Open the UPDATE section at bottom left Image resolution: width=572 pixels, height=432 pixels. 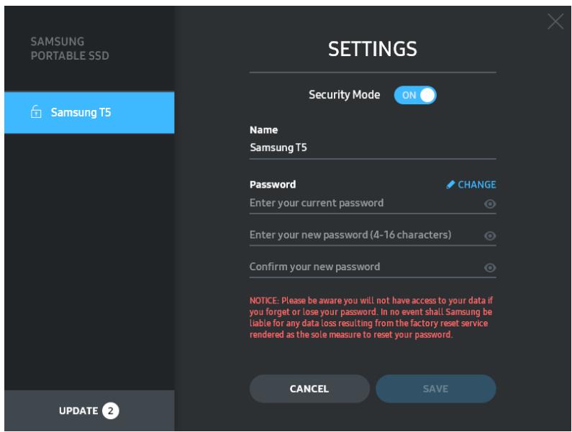86,411
